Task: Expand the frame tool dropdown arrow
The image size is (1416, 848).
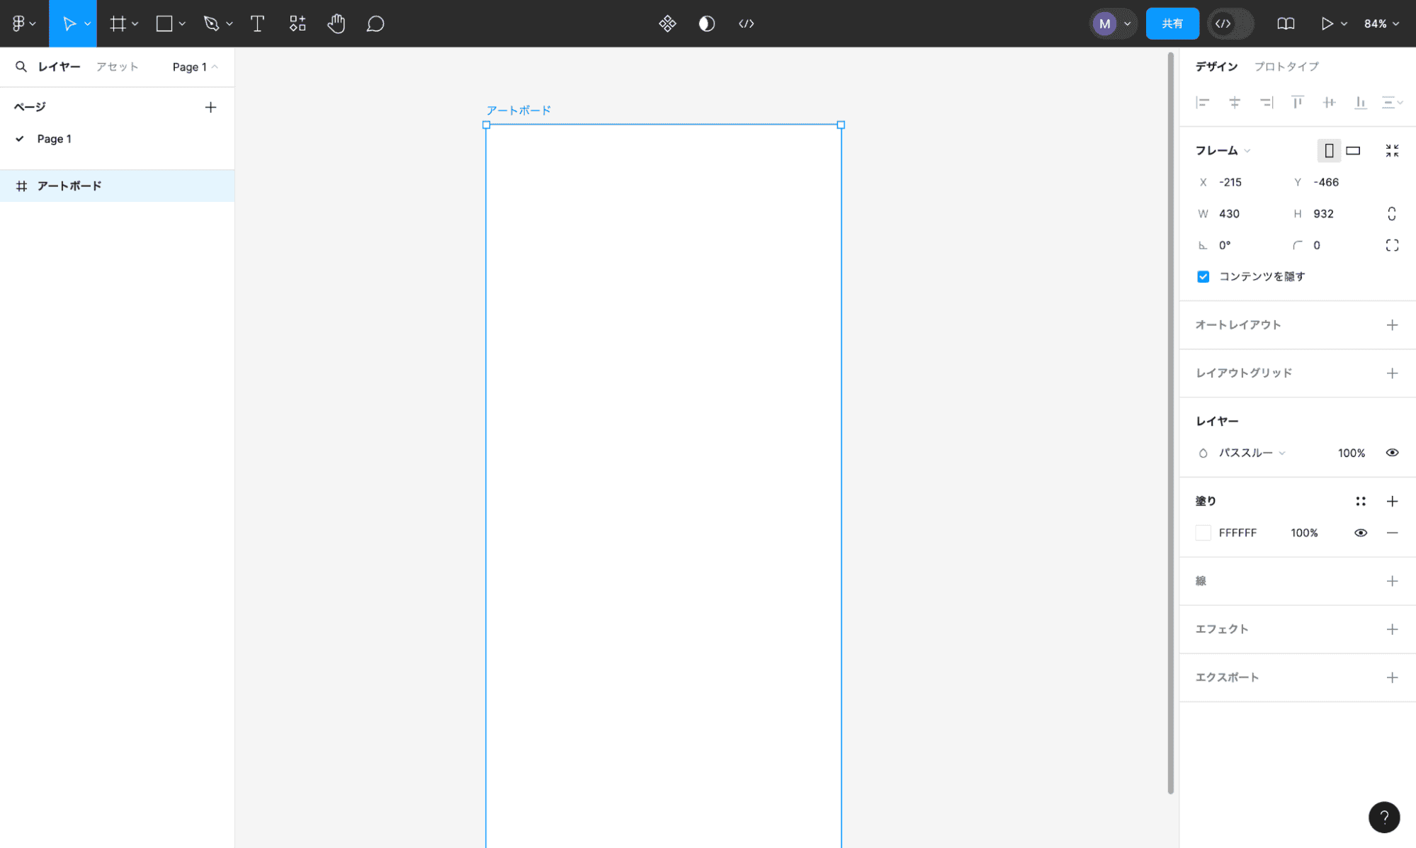Action: point(135,23)
